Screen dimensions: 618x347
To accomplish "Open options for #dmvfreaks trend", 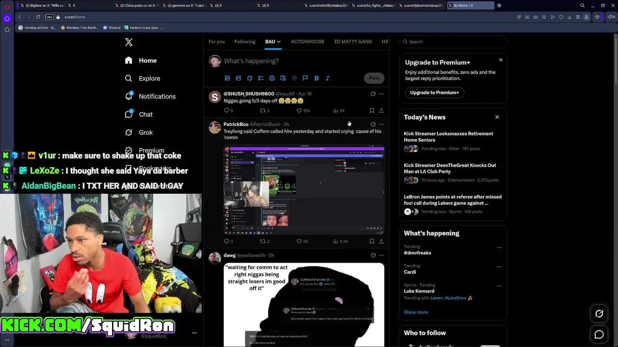I will pos(499,248).
